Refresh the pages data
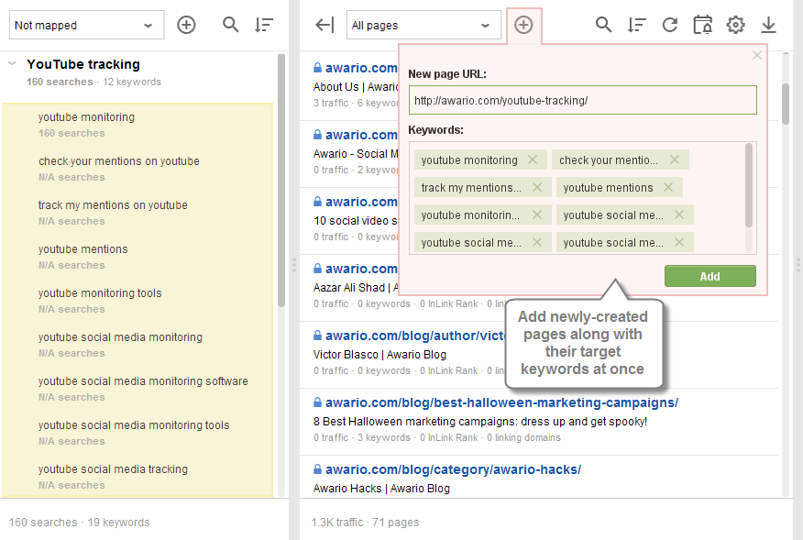The height and width of the screenshot is (540, 803). 670,25
